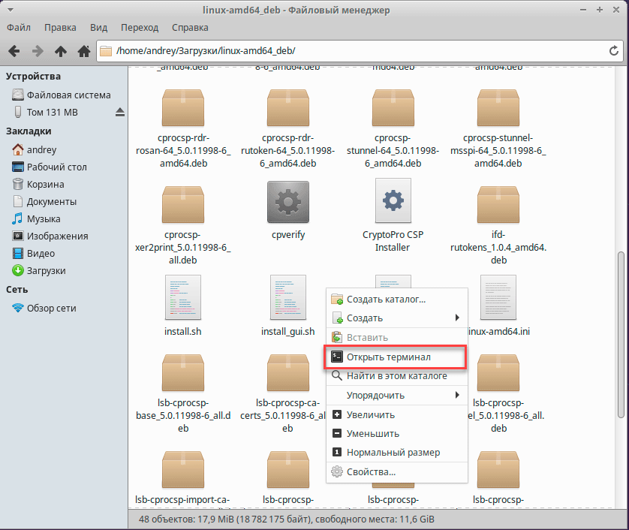Open Корзина in the sidebar
The width and height of the screenshot is (629, 530).
click(x=45, y=184)
